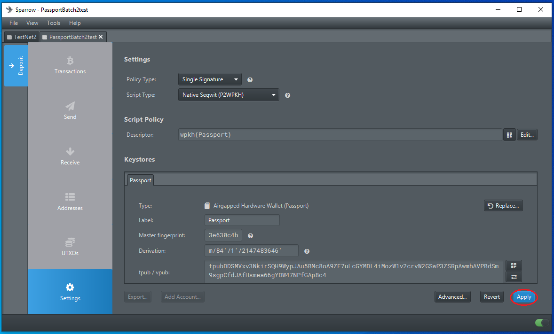This screenshot has height=334, width=554.
Task: Click the Descriptor field wpkh(Passport)
Action: click(x=340, y=135)
